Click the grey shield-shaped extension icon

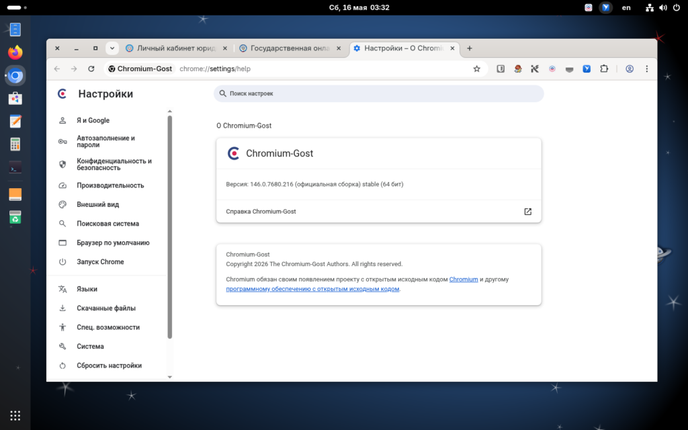coord(570,69)
